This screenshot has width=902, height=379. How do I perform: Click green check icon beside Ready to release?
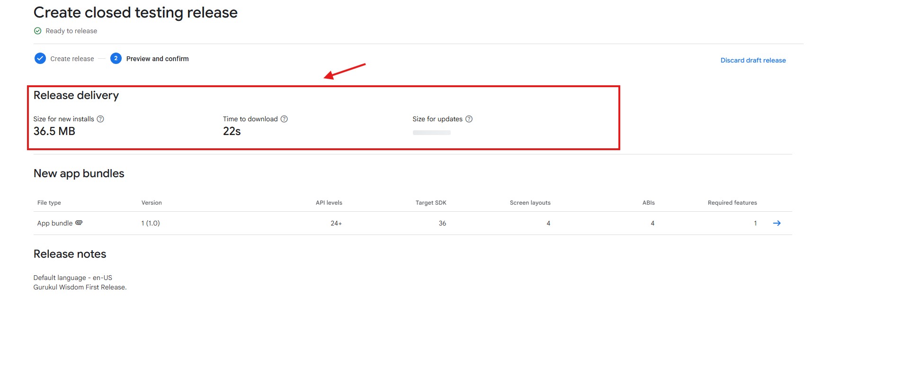(x=38, y=31)
